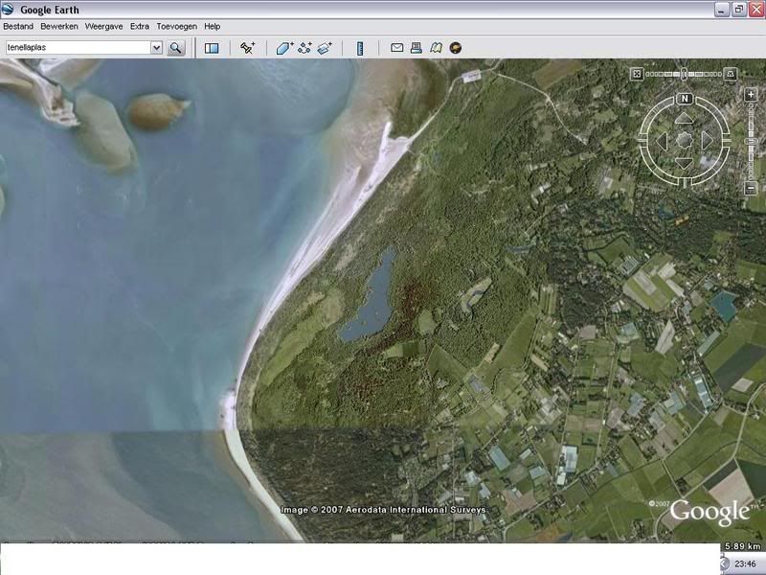Open the Toevoegen menu
766x575 pixels.
click(177, 27)
